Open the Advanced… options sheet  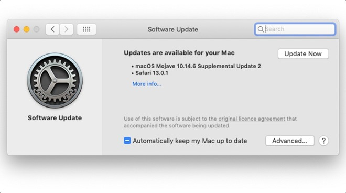290,141
